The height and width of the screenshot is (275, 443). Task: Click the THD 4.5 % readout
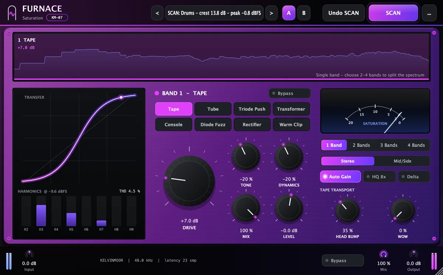pos(130,191)
